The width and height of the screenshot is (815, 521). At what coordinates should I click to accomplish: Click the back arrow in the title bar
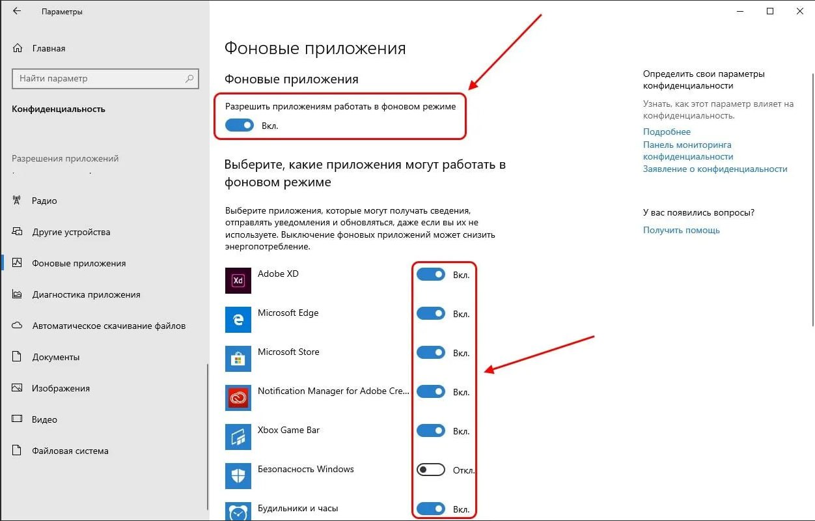coord(17,12)
